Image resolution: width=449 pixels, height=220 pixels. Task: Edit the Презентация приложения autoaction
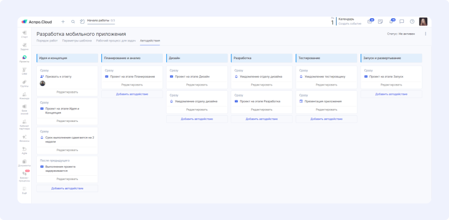coord(326,109)
